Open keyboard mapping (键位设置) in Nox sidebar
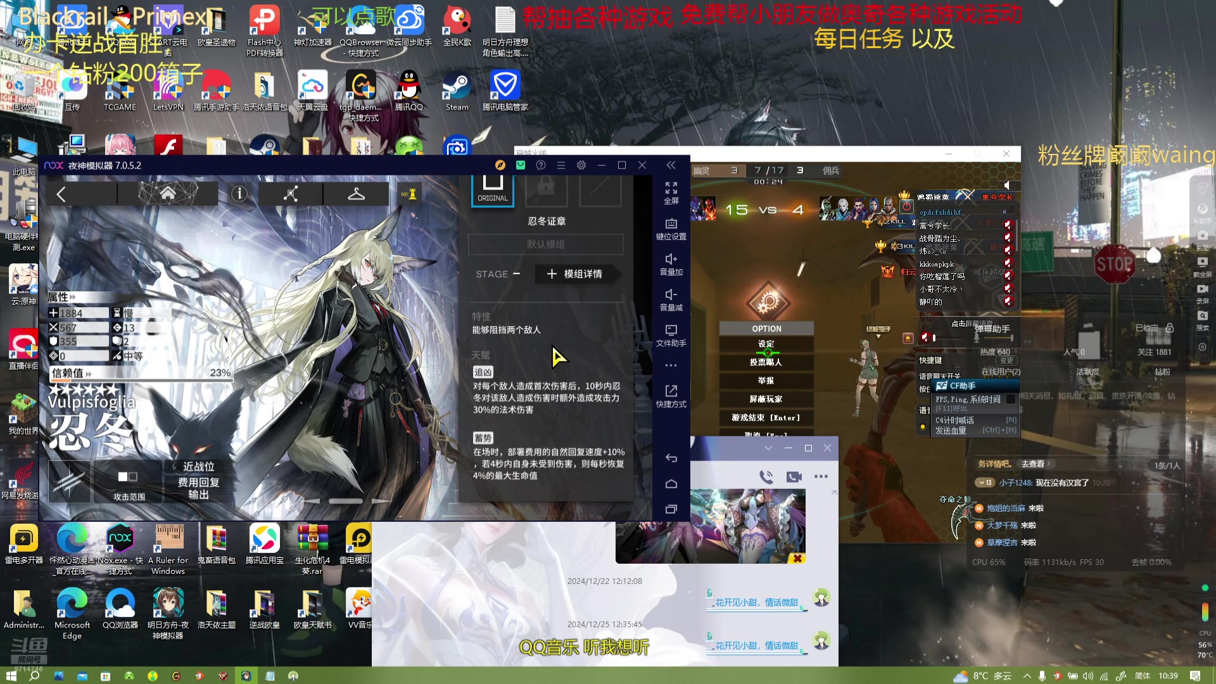 point(671,229)
